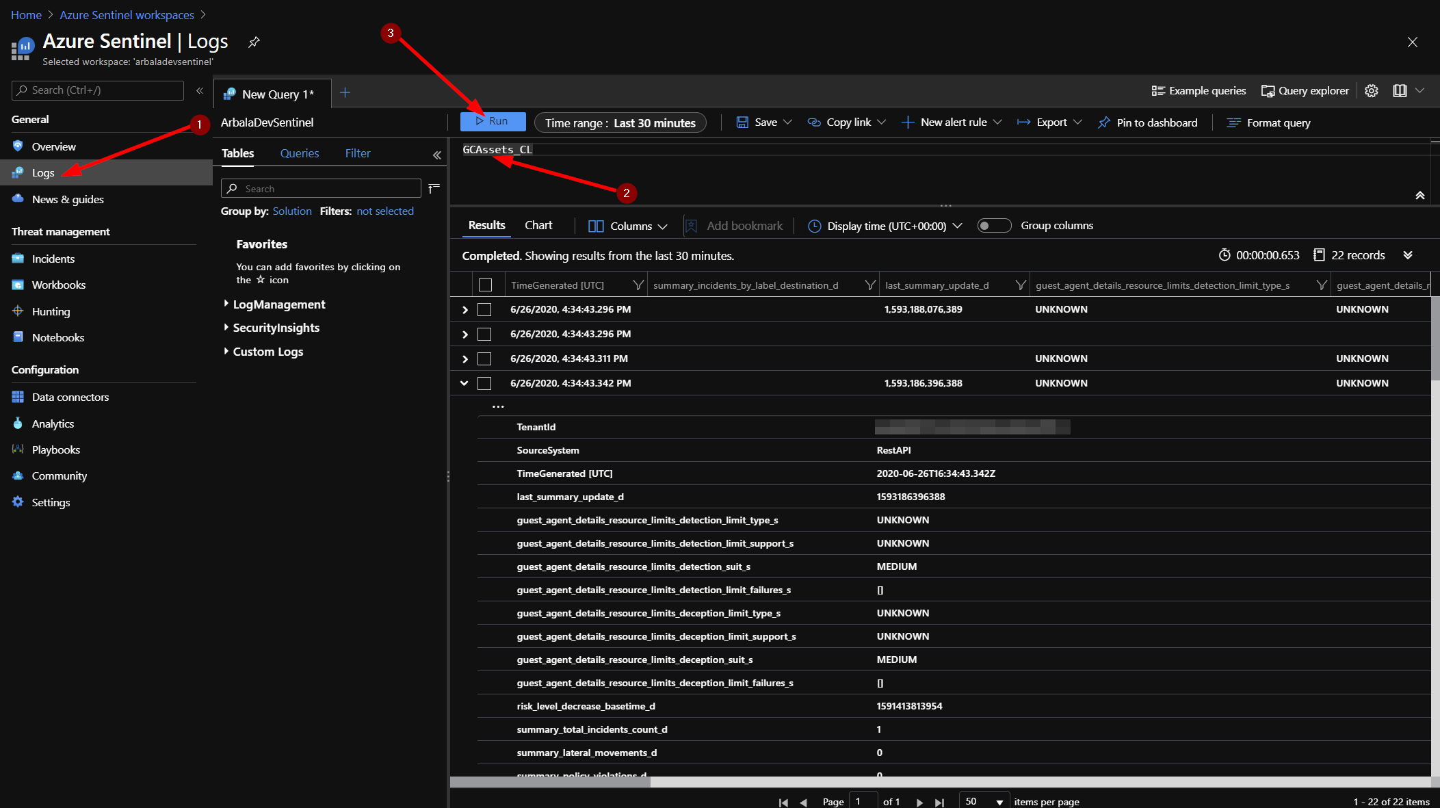Viewport: 1440px width, 808px height.
Task: Go to first results page
Action: click(783, 802)
